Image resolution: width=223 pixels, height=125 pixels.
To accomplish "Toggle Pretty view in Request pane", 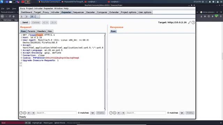I will pos(101,113).
